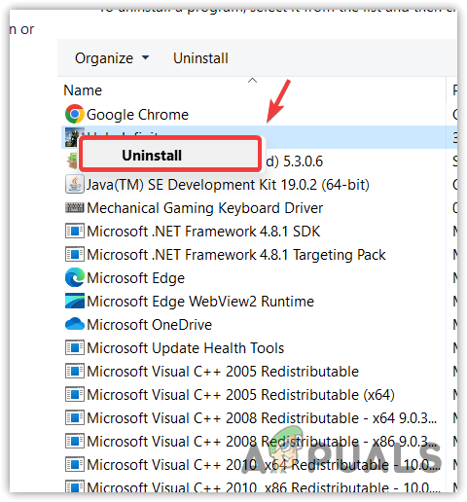
Task: Click the Microsoft Update Health Tools icon
Action: click(75, 347)
